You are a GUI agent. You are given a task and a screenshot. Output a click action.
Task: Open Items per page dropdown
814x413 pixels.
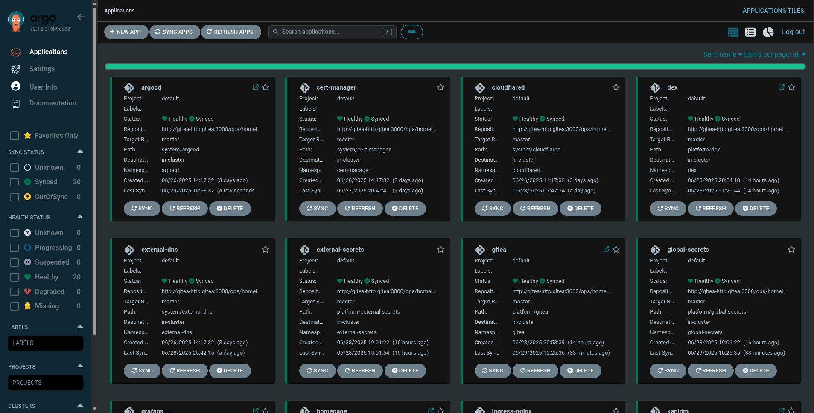tap(775, 55)
